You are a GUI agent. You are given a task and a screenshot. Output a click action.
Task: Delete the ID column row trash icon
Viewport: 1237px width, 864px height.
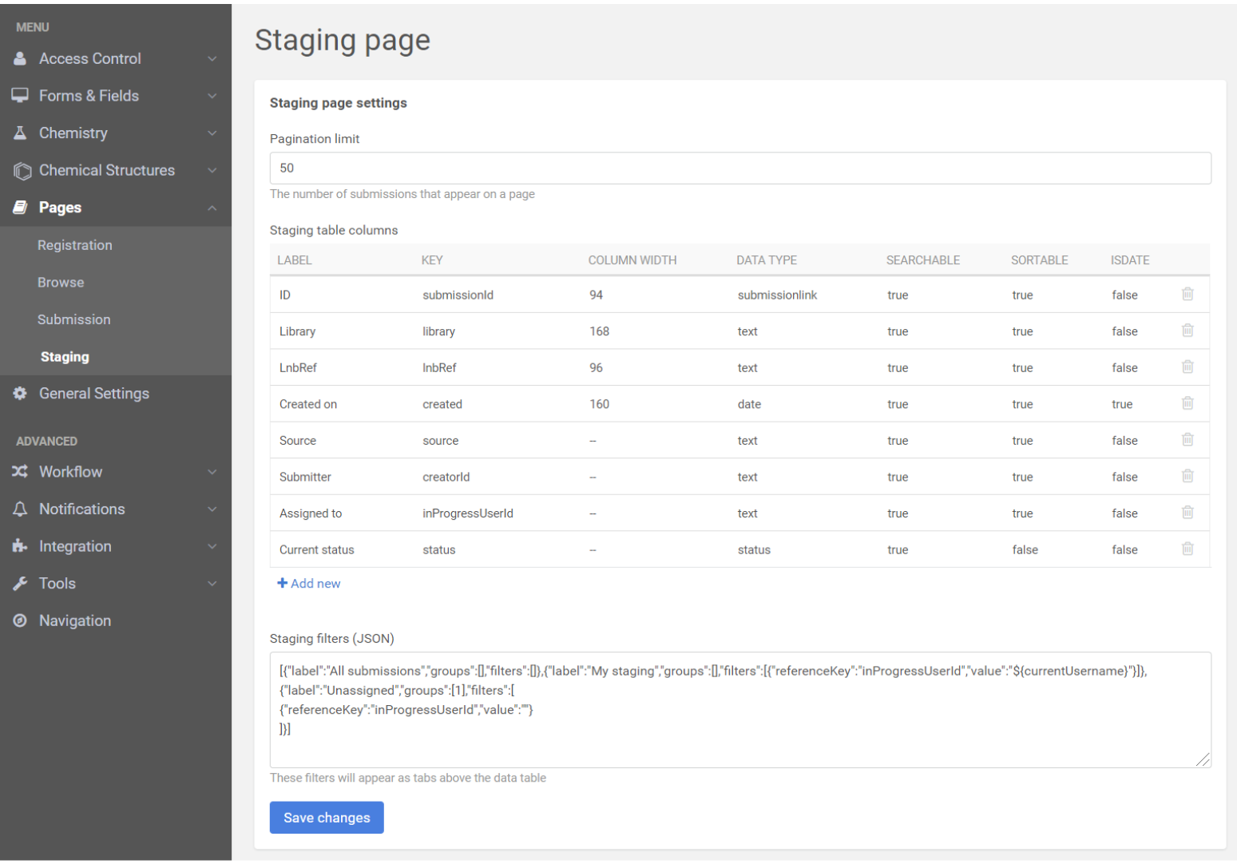(x=1187, y=294)
